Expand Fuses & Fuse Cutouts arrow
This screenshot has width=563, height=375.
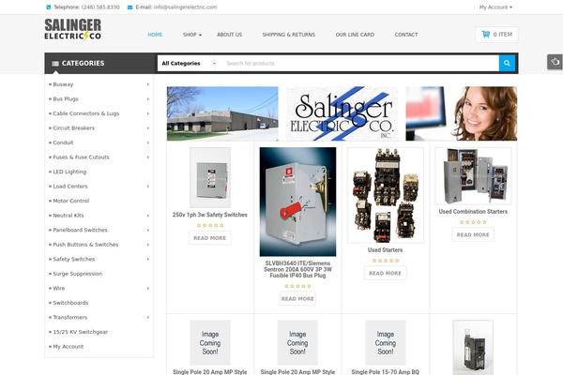tap(148, 157)
